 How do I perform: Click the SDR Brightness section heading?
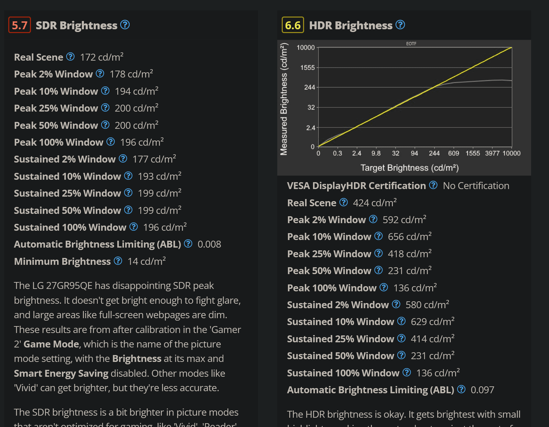pyautogui.click(x=76, y=25)
